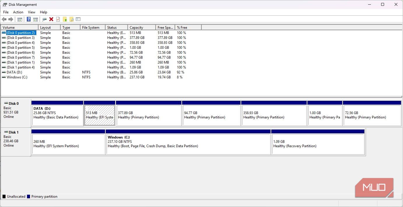The height and width of the screenshot is (207, 403).
Task: Sort by the % Free column header
Action: (x=188, y=27)
